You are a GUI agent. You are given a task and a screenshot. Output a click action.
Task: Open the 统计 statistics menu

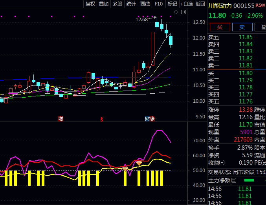click(x=131, y=4)
